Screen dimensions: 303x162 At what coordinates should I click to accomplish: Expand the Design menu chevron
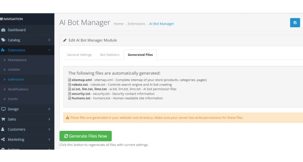point(49,109)
